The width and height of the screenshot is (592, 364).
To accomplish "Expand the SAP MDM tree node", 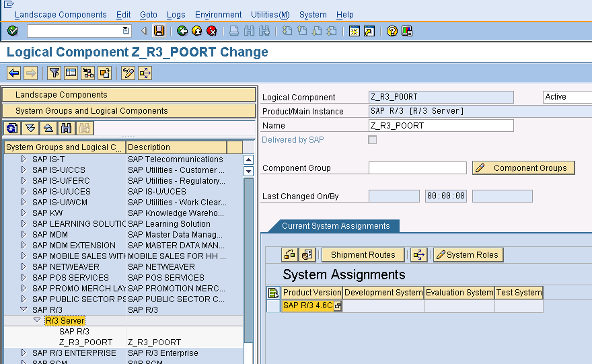I will tap(24, 234).
